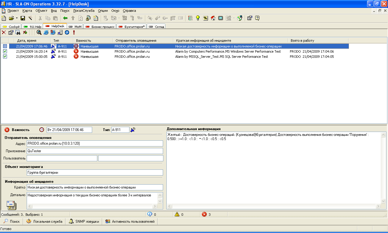This screenshot has height=233, width=388.
Task: Open the Проект menu
Action: point(13,11)
